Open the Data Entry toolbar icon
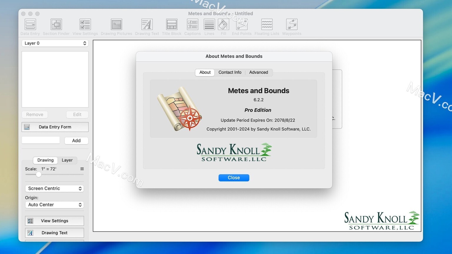 click(x=30, y=24)
